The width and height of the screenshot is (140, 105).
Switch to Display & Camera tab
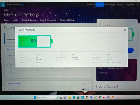pyautogui.click(x=29, y=20)
